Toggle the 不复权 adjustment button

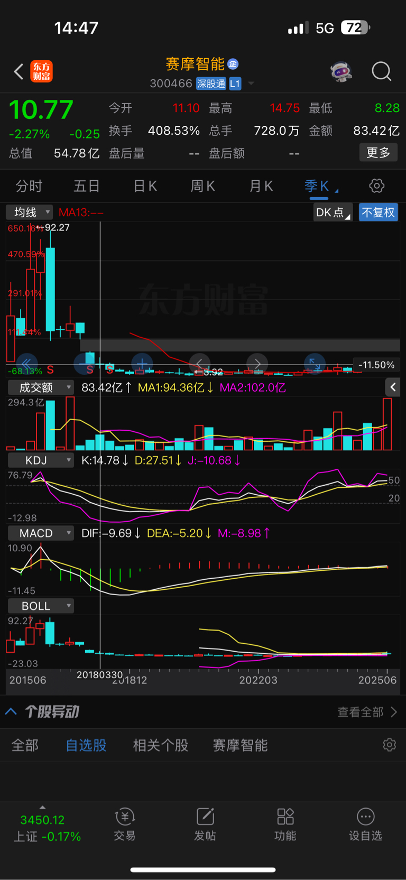(x=379, y=212)
